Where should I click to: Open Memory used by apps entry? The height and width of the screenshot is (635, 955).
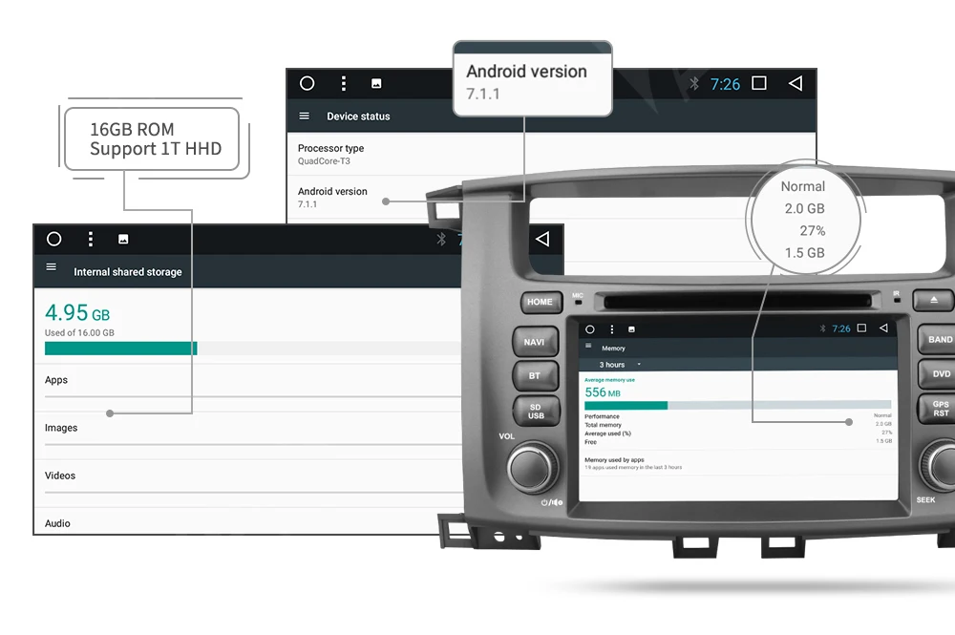pyautogui.click(x=737, y=463)
